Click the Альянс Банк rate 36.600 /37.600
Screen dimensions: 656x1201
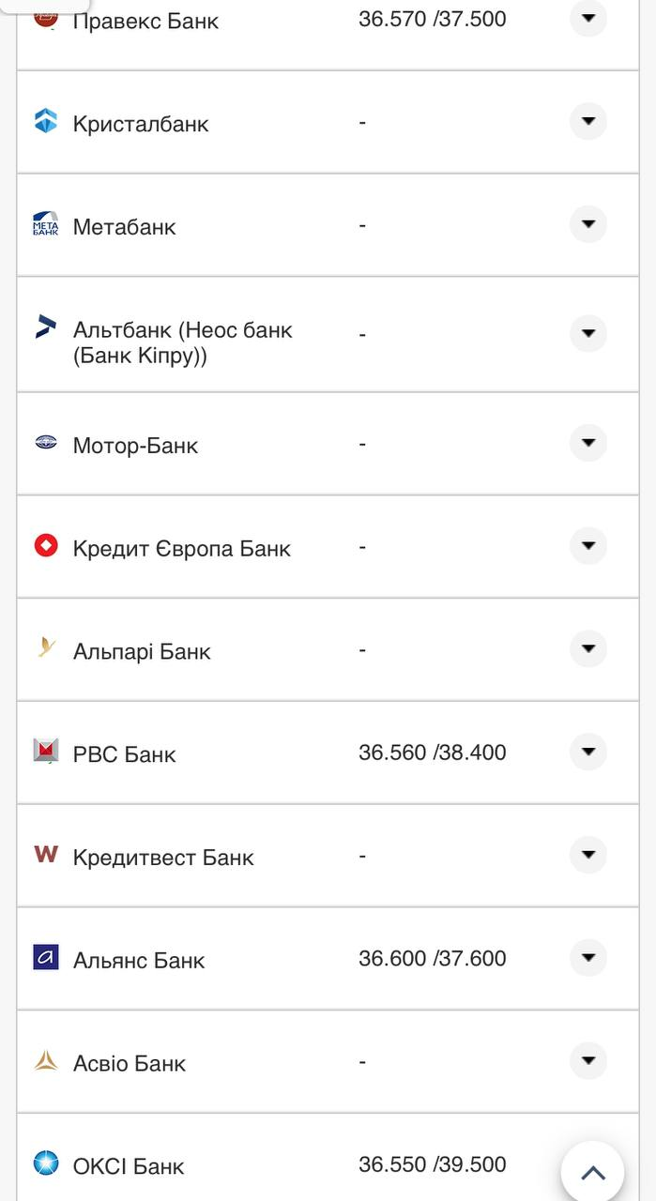pos(432,958)
